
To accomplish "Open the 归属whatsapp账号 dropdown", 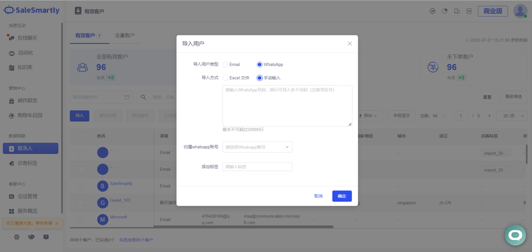I will click(257, 147).
